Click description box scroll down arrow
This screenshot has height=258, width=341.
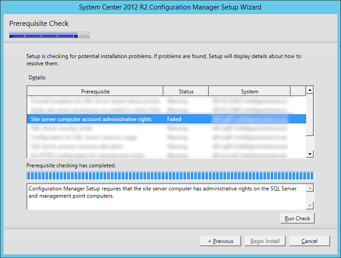click(310, 205)
